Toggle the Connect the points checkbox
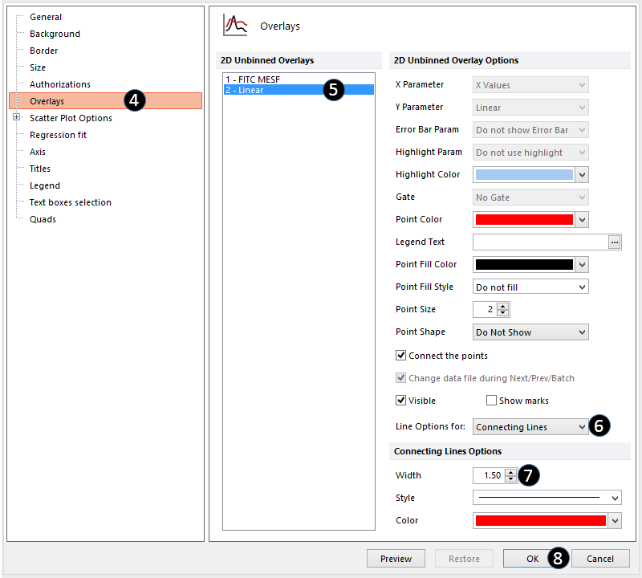This screenshot has width=642, height=578. [x=401, y=356]
